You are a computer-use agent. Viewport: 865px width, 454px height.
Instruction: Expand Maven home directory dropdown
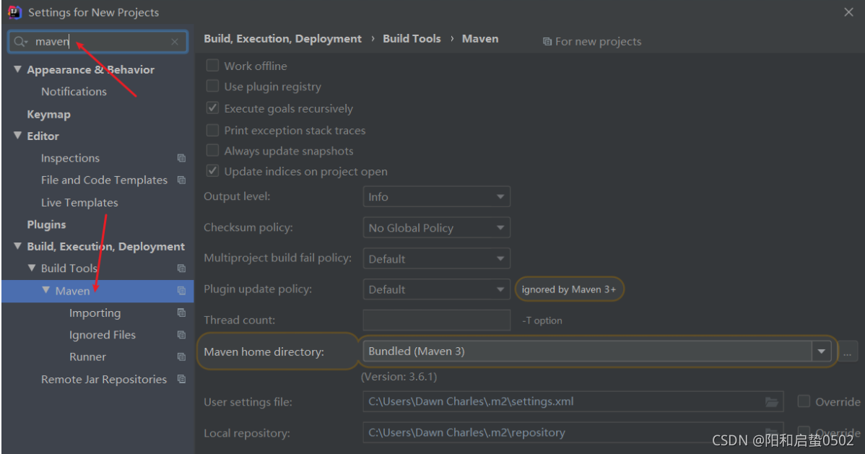point(821,352)
